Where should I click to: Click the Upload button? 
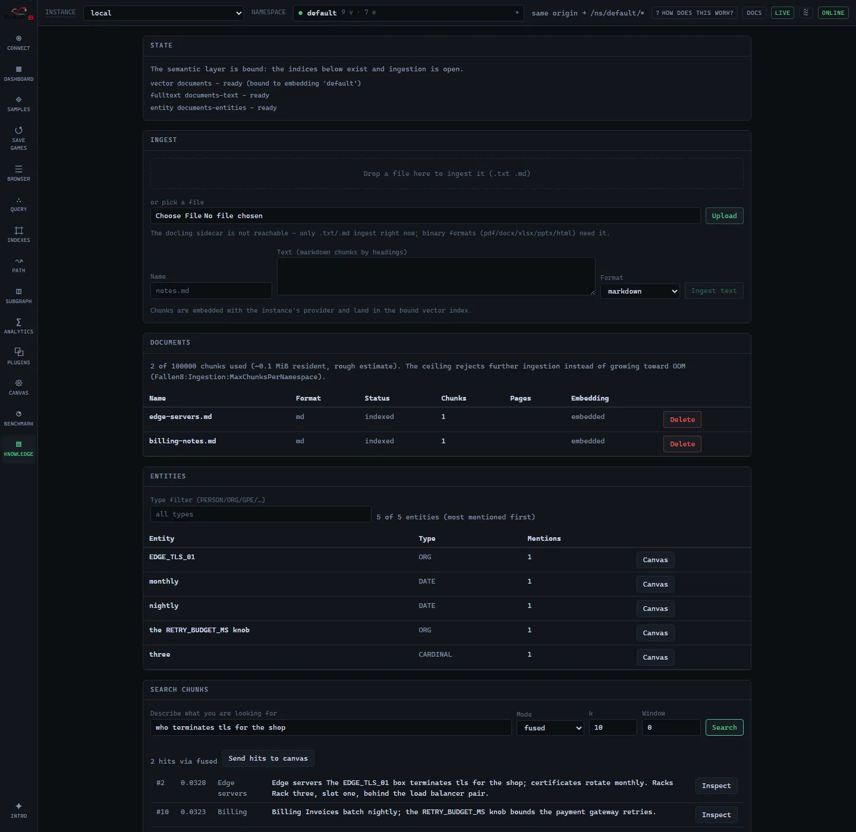tap(724, 216)
